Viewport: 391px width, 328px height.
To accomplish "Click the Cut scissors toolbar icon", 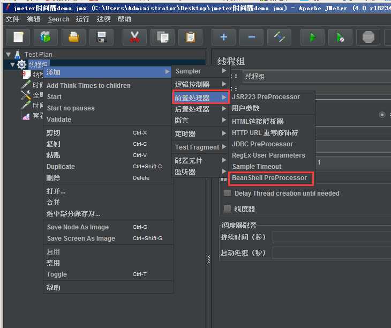I will click(x=134, y=37).
